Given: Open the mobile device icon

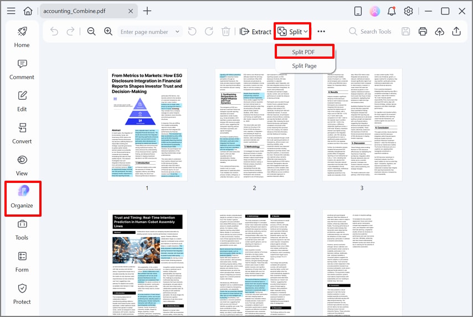Looking at the screenshot, I should pyautogui.click(x=358, y=11).
